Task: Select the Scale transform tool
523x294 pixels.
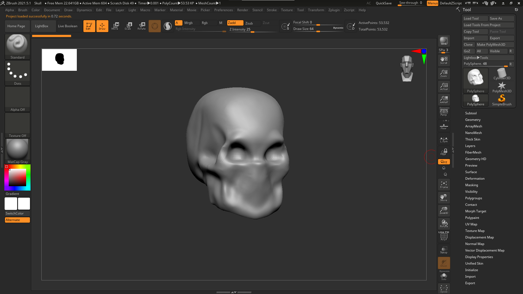Action: pos(128,26)
